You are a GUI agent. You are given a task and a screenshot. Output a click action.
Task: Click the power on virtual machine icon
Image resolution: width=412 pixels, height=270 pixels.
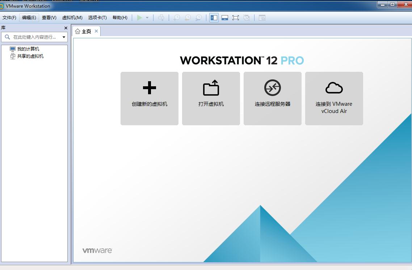(140, 17)
